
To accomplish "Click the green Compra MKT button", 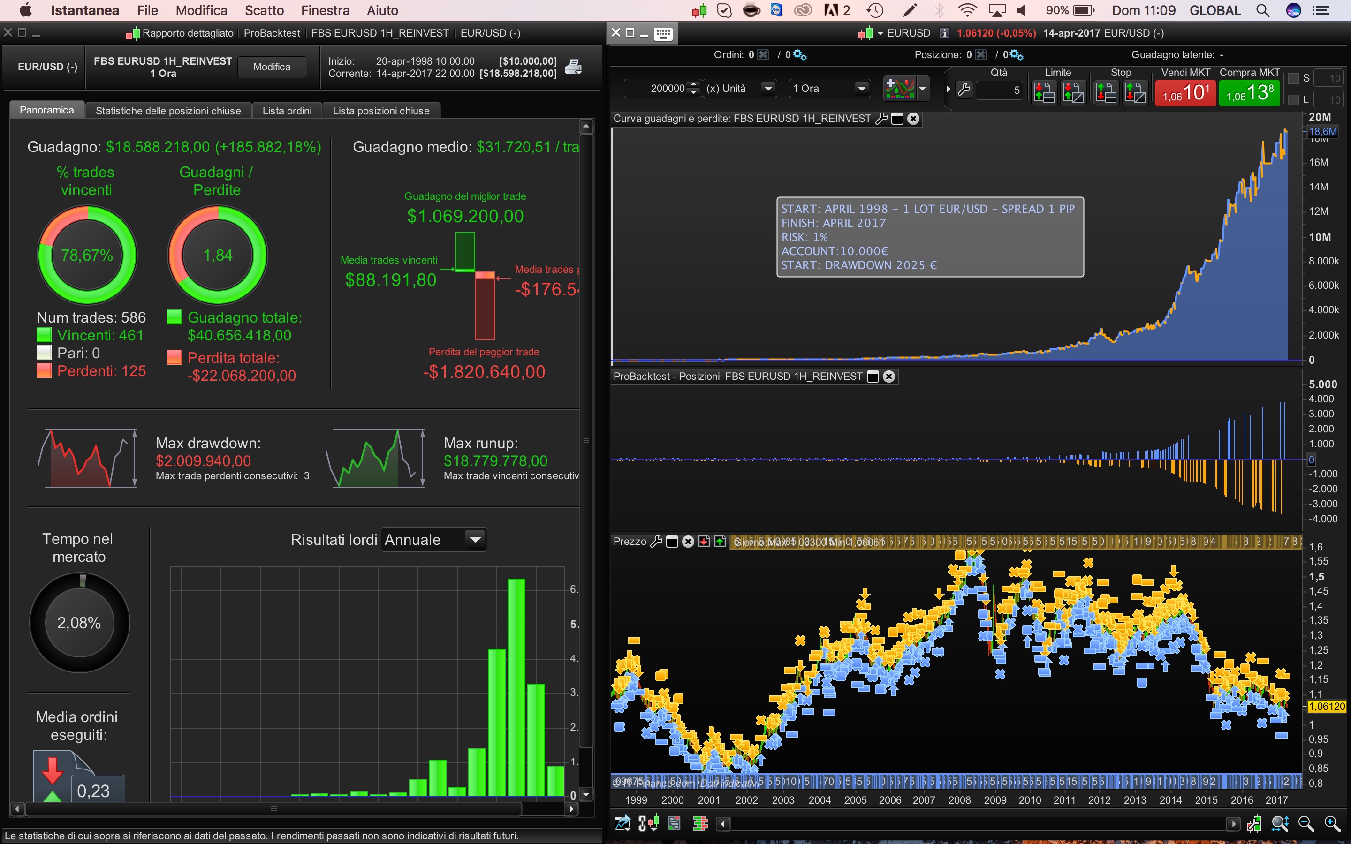I will tap(1249, 93).
